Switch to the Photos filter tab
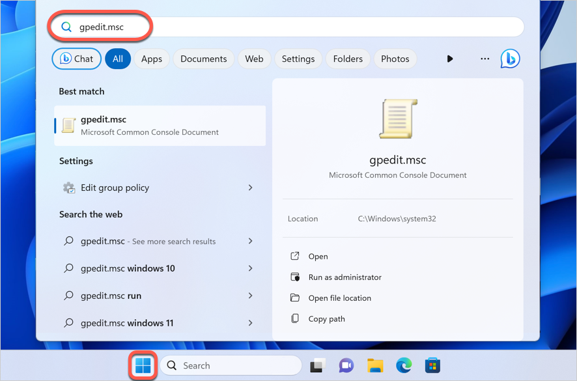 pyautogui.click(x=395, y=59)
